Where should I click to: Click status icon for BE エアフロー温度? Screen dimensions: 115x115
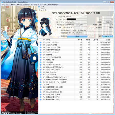point(40,75)
